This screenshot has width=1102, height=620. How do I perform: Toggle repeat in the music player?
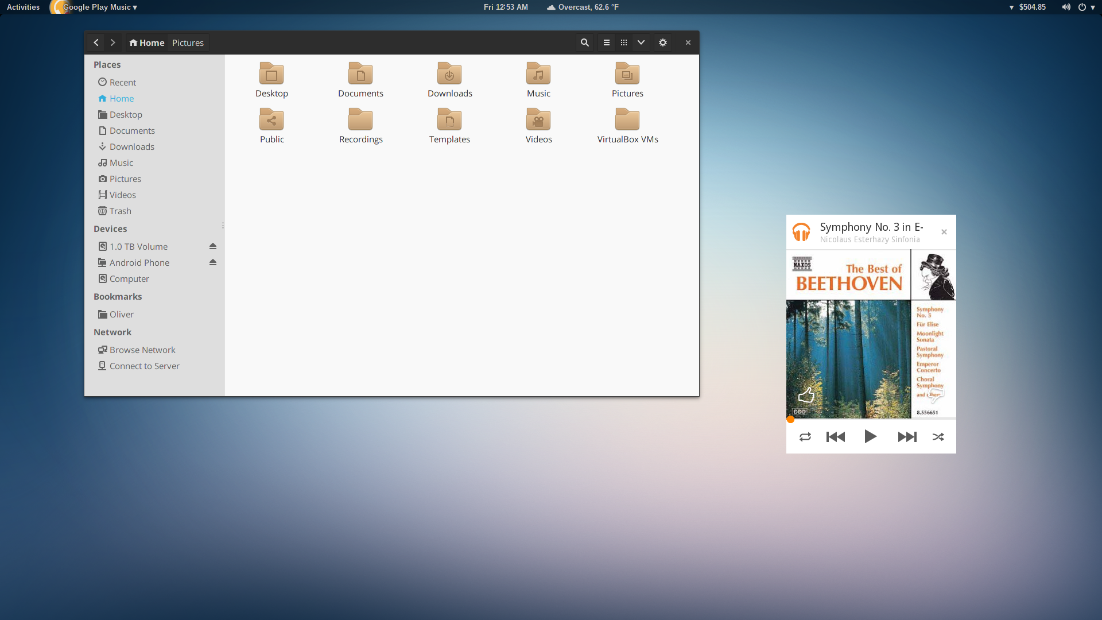[805, 437]
